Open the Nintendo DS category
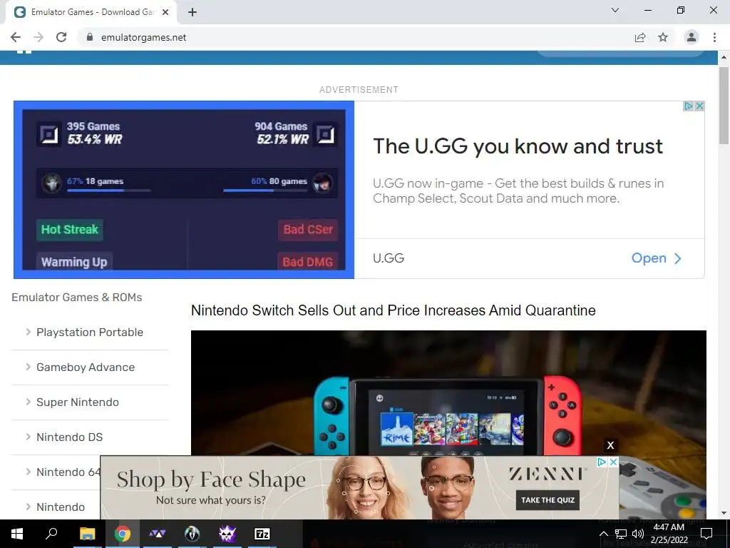Screen dimensions: 730x548 click(x=70, y=437)
